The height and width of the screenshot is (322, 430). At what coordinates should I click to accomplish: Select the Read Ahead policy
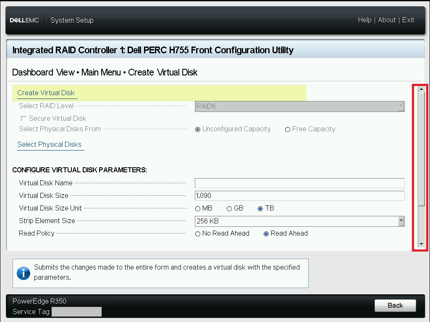(266, 234)
